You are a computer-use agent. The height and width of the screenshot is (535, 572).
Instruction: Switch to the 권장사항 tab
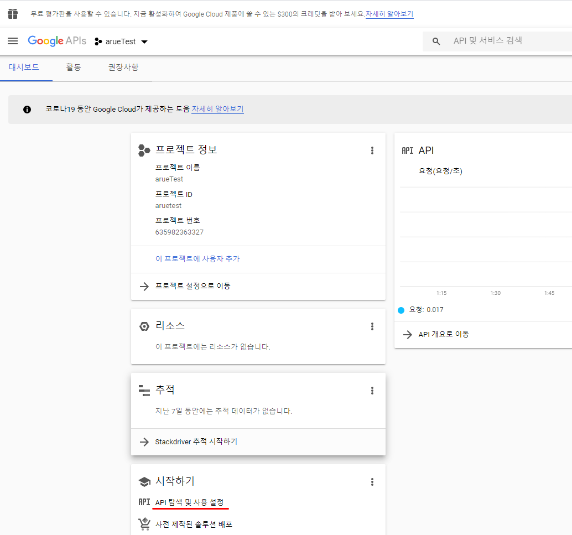[x=123, y=67]
